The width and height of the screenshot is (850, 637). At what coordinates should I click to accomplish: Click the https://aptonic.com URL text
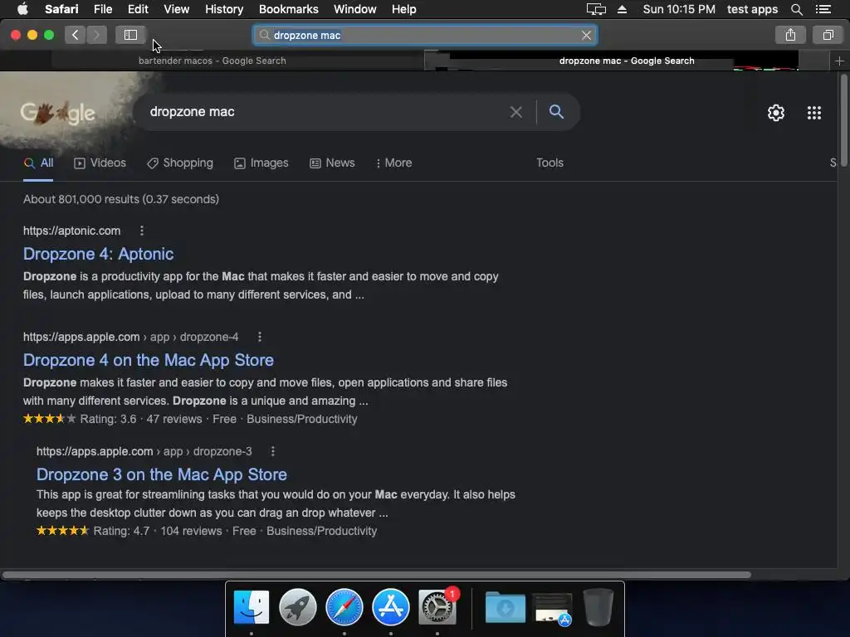point(71,231)
